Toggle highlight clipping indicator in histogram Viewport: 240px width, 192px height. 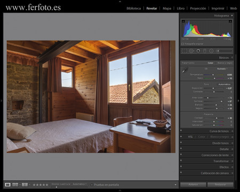pos(230,21)
